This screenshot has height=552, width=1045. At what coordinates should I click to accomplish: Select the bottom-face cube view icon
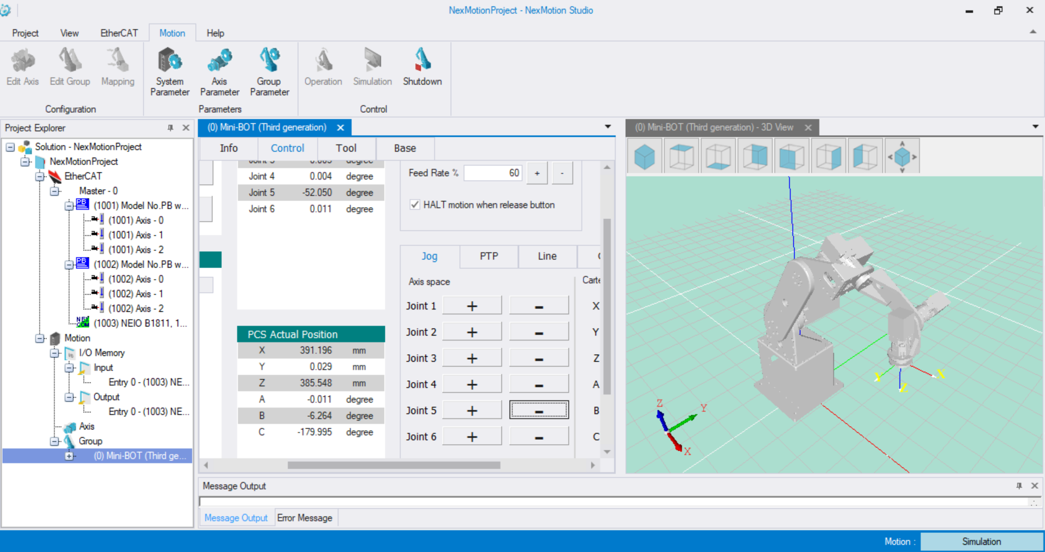718,156
